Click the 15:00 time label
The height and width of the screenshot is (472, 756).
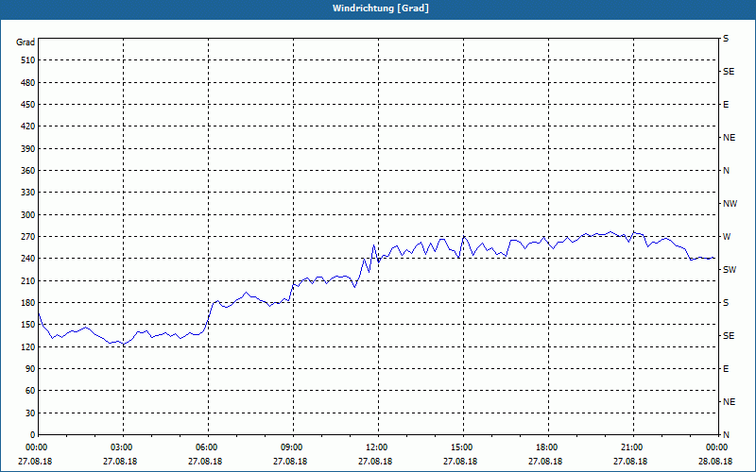pyautogui.click(x=461, y=447)
